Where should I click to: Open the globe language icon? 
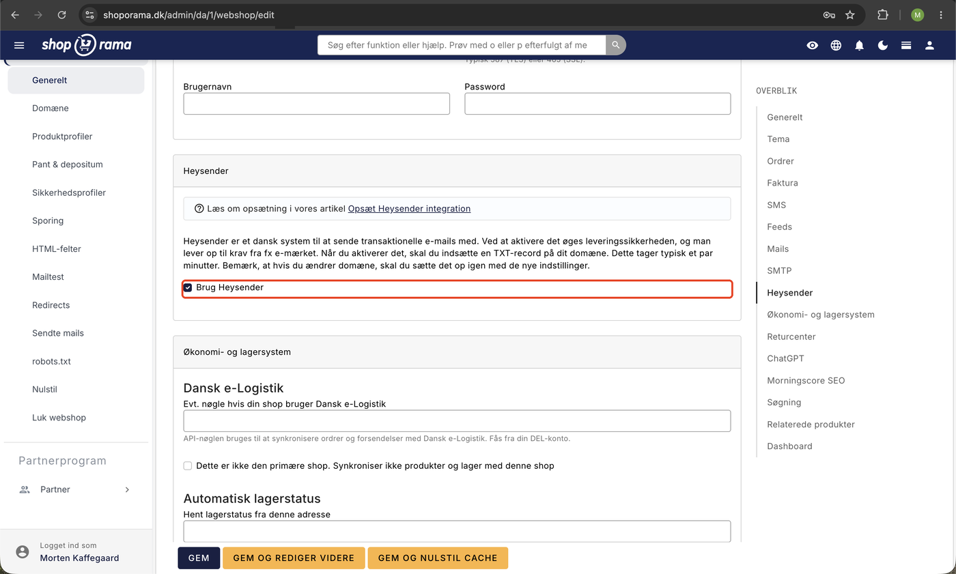(836, 45)
